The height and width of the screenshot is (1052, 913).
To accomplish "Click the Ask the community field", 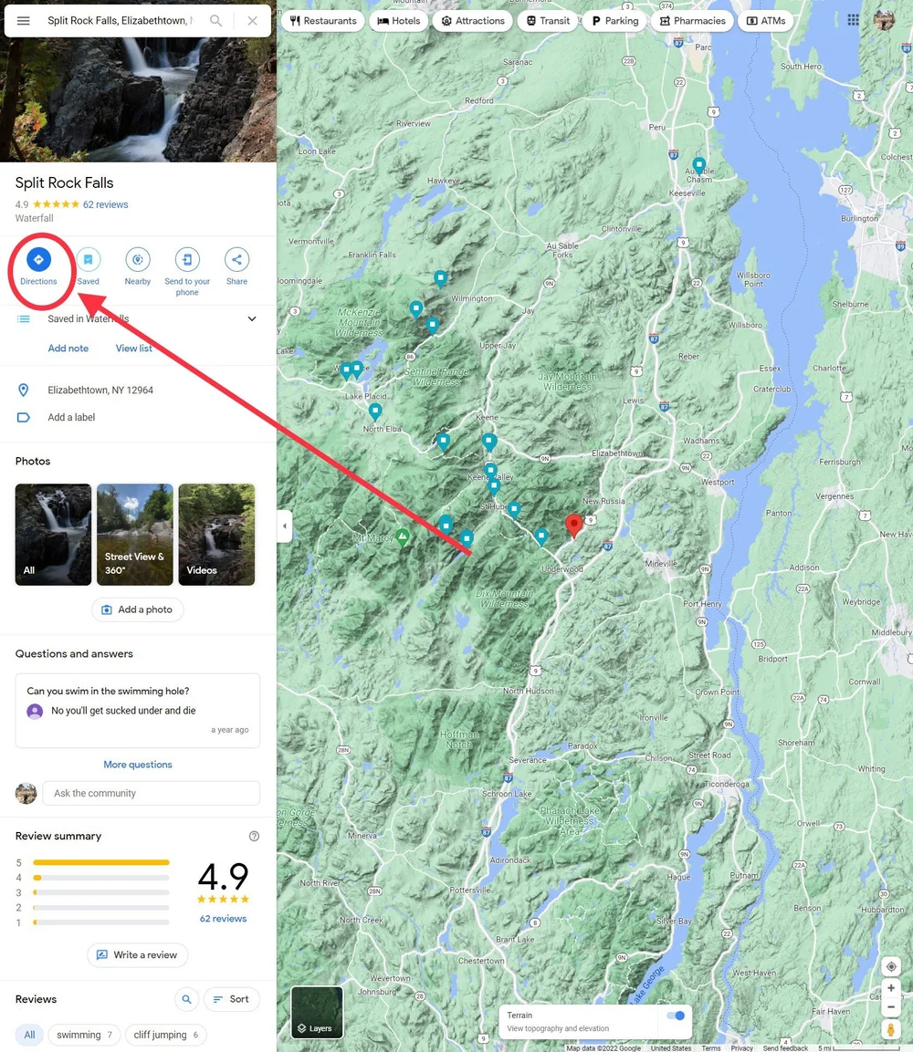I will 151,793.
